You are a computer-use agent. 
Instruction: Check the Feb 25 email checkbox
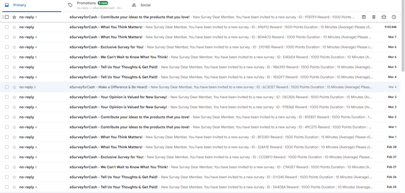tap(7, 187)
